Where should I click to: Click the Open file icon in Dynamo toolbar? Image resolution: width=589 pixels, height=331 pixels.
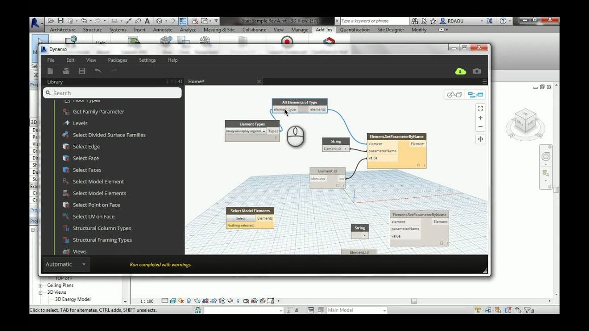[66, 71]
